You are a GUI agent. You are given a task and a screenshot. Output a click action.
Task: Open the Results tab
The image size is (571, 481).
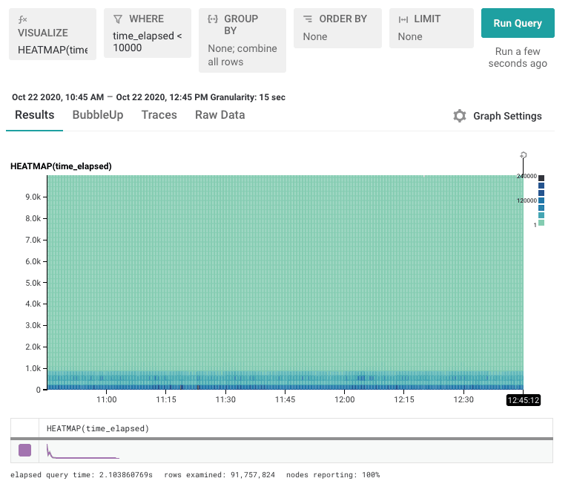35,115
